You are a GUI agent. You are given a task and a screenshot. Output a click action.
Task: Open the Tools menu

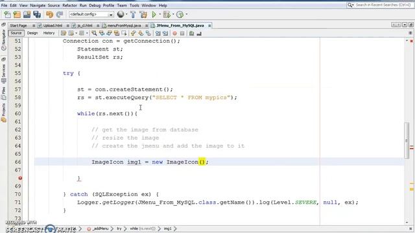point(134,5)
